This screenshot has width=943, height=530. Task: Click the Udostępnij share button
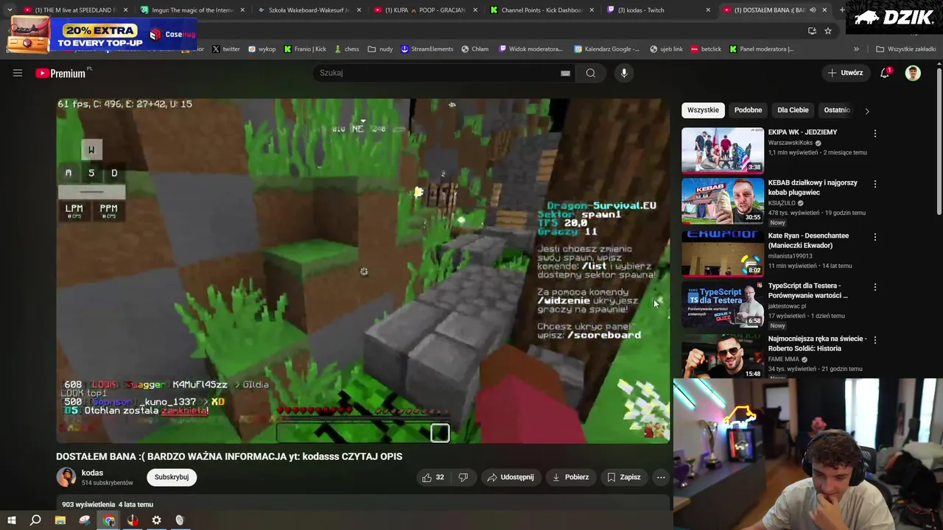(x=511, y=477)
